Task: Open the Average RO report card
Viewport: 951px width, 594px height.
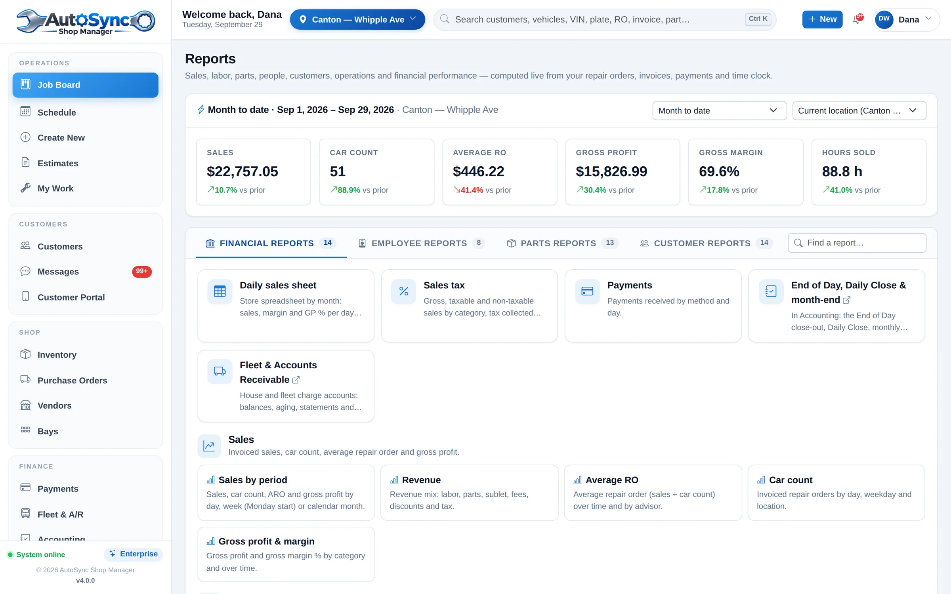Action: click(653, 493)
